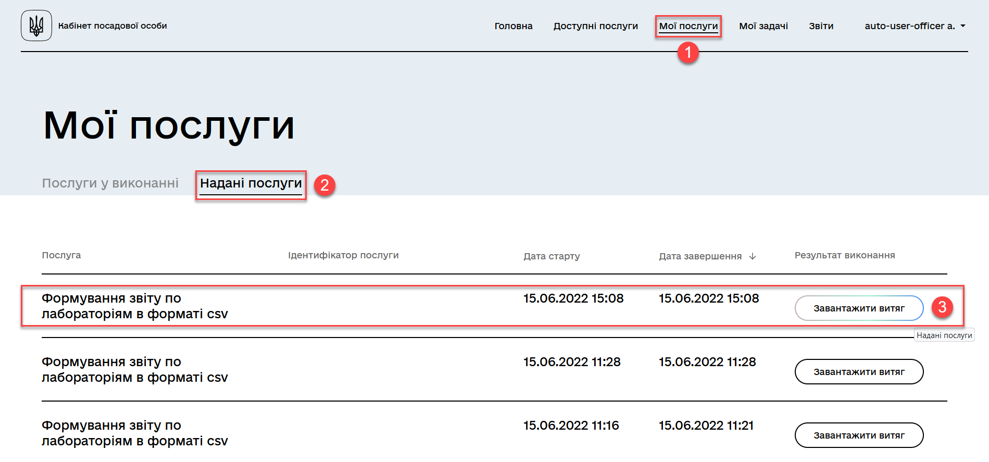Open Доступні послуги in the top navigation
The height and width of the screenshot is (462, 989).
[595, 26]
